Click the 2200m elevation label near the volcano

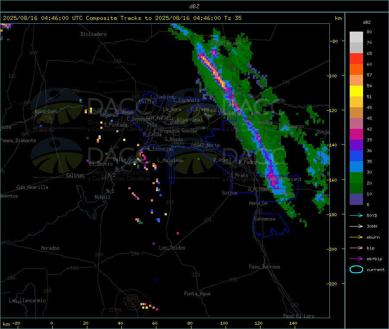coord(115,310)
